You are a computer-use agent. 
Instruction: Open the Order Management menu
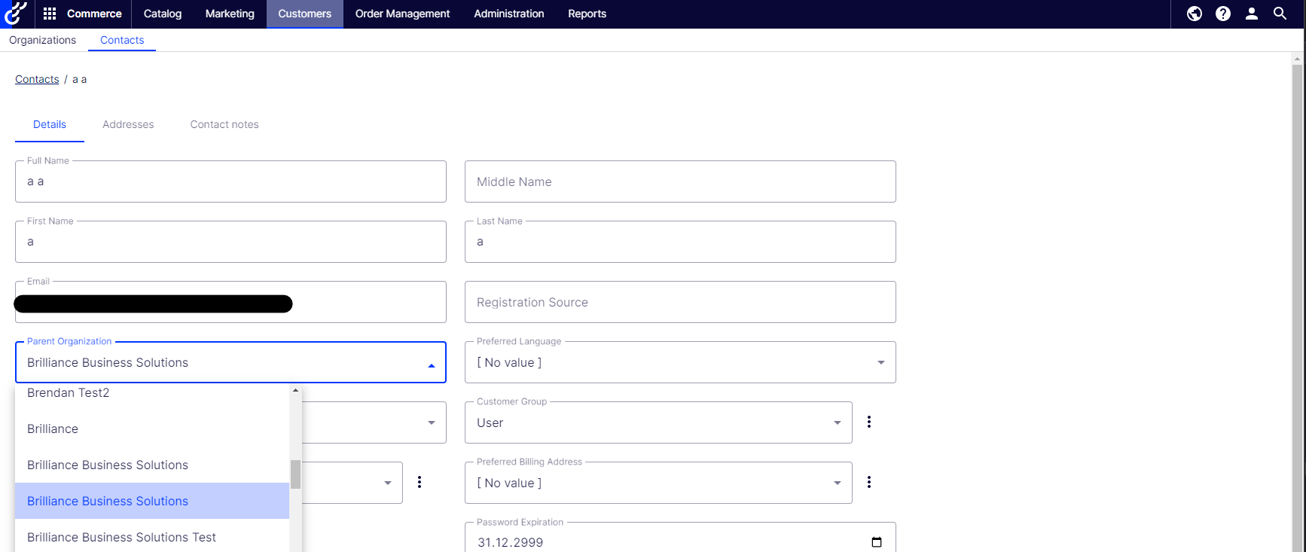point(402,14)
